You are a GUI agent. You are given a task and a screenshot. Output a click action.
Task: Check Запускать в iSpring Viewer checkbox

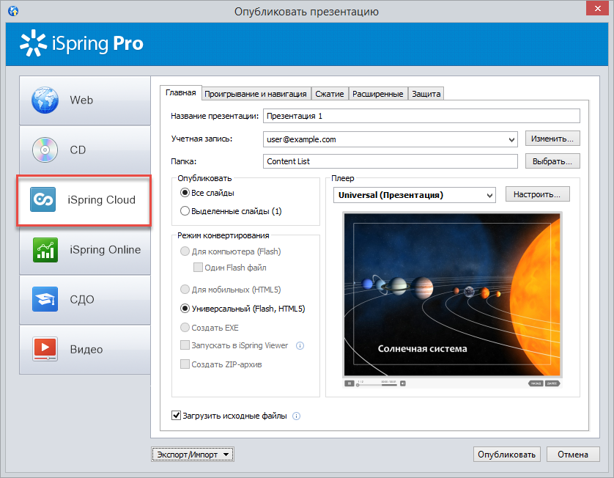[185, 345]
